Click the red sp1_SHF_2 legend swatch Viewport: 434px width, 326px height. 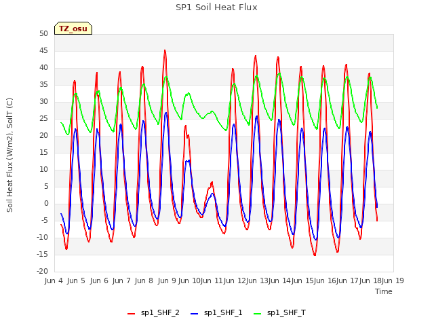click(131, 314)
